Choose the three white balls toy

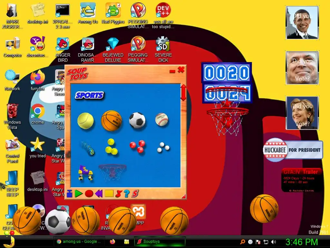[x=163, y=147]
